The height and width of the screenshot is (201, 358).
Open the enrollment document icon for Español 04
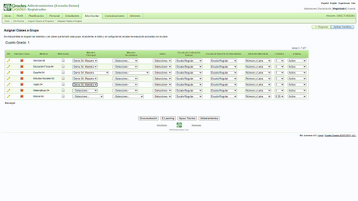[x=63, y=72]
